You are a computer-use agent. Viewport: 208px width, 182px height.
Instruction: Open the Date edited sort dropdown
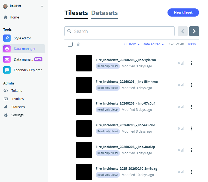153,44
